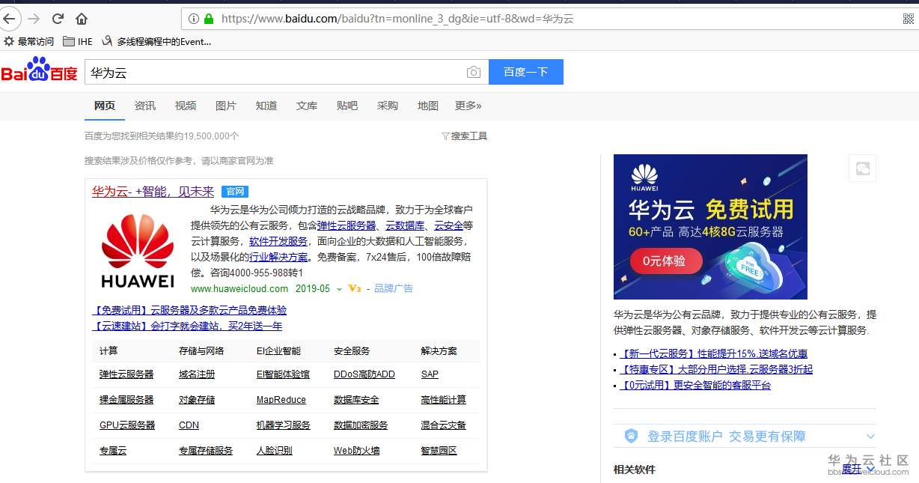Open the GPU云服务器 link
Viewport: 919px width, 483px height.
(x=127, y=425)
